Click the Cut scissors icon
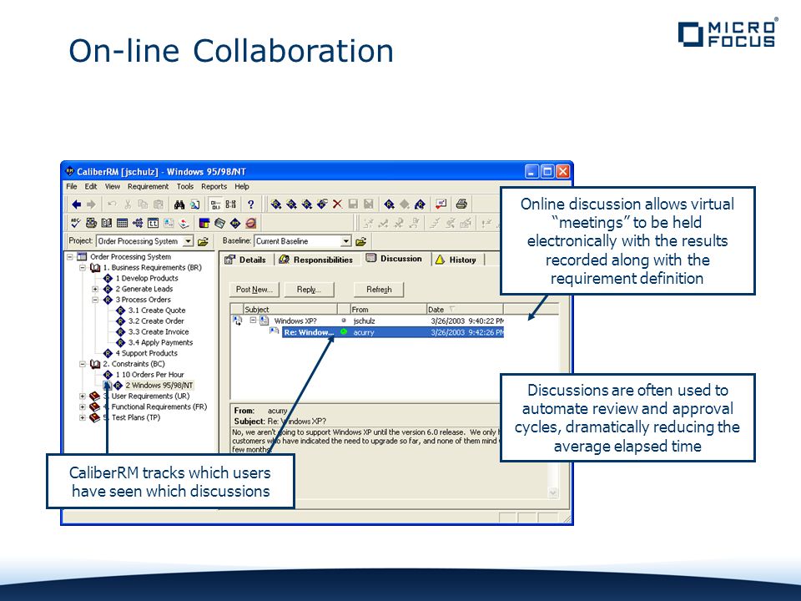801x601 pixels. pos(128,205)
